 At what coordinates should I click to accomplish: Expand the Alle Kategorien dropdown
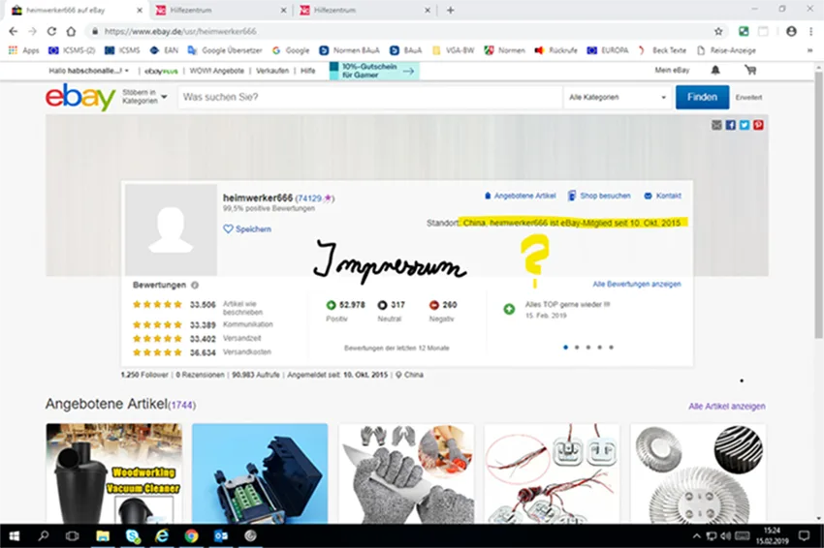[x=618, y=97]
